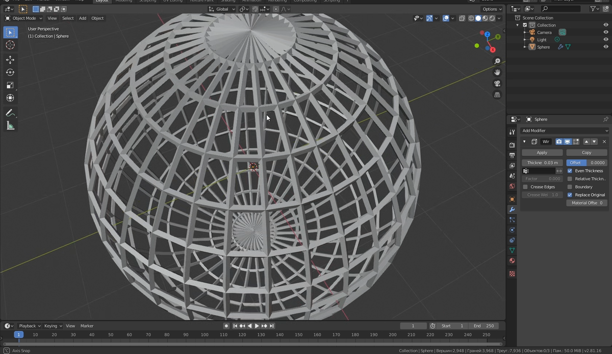
Task: Click the outliner search field
Action: (x=560, y=9)
